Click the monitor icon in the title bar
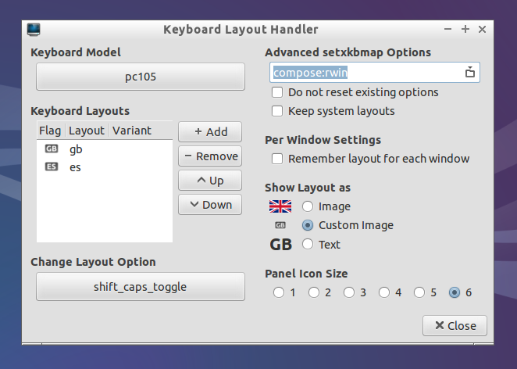 pyautogui.click(x=34, y=30)
